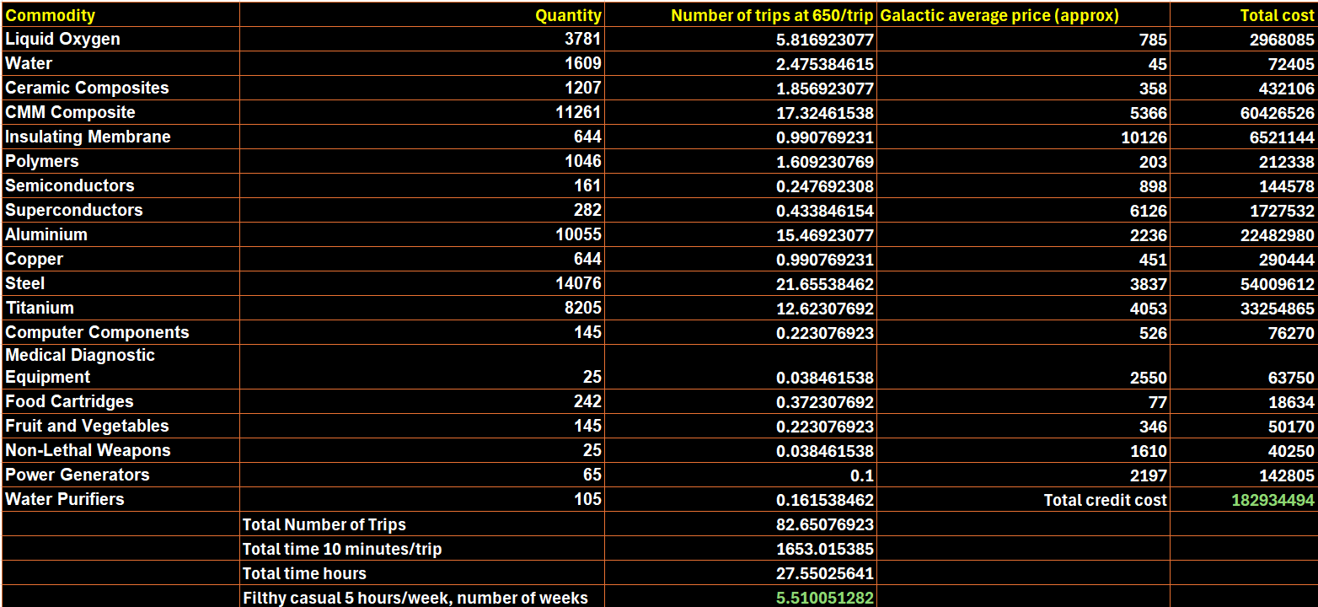Select the Superconductors cell

(x=121, y=210)
